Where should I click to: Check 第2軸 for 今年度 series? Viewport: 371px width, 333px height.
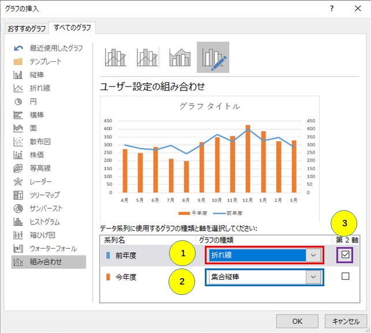coord(345,276)
